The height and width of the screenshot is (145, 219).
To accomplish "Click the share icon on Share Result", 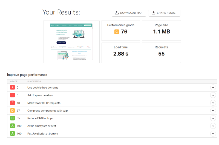I will pyautogui.click(x=153, y=13).
